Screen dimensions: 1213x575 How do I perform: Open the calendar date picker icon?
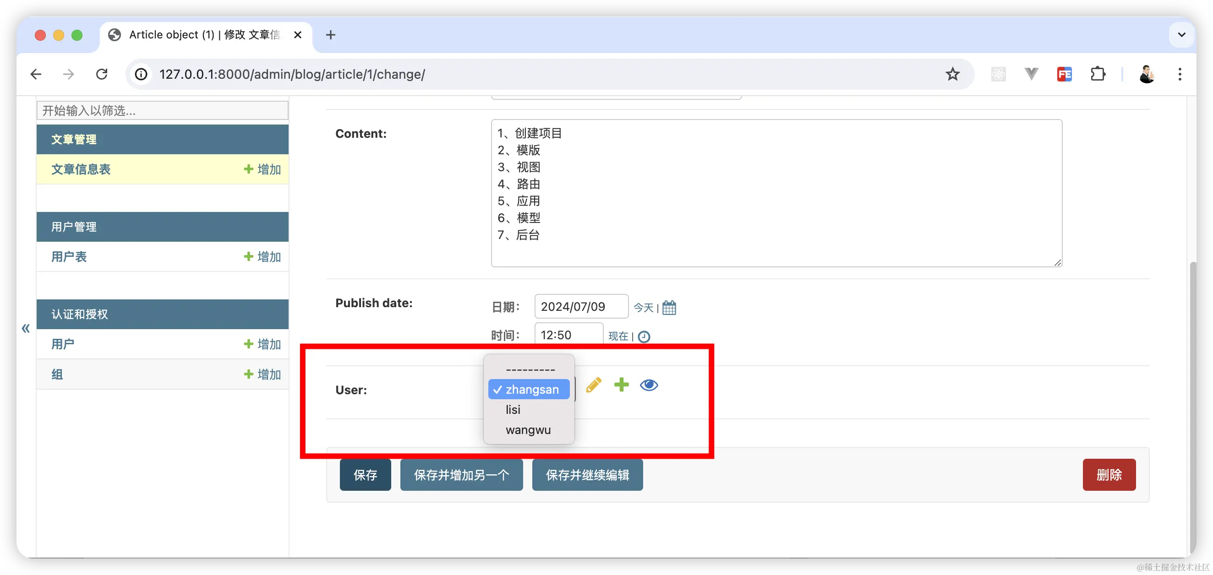coord(669,308)
